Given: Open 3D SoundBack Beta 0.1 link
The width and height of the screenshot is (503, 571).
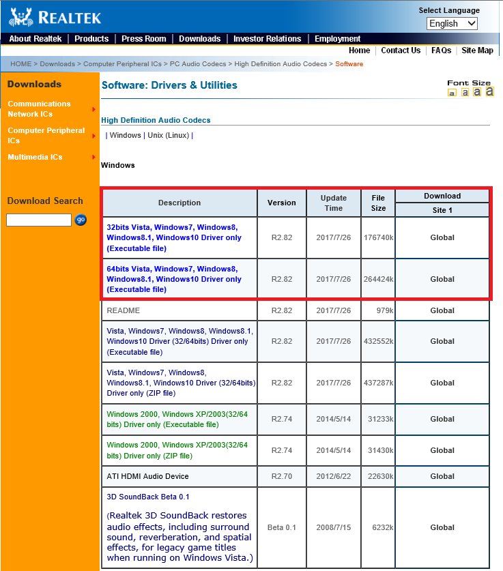Looking at the screenshot, I should (148, 497).
